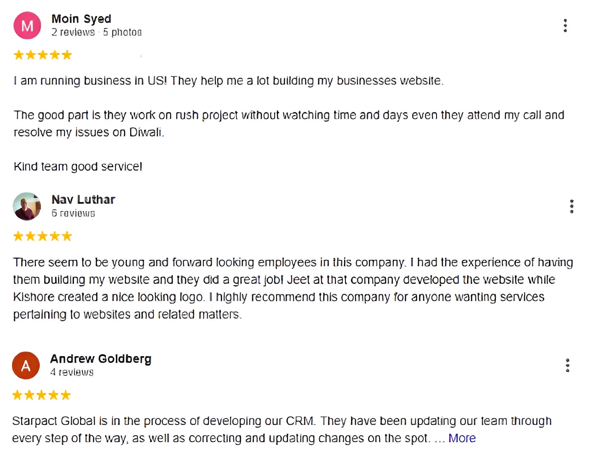Click '4 reviews' under Andrew Goldberg
The image size is (598, 460).
(x=72, y=372)
